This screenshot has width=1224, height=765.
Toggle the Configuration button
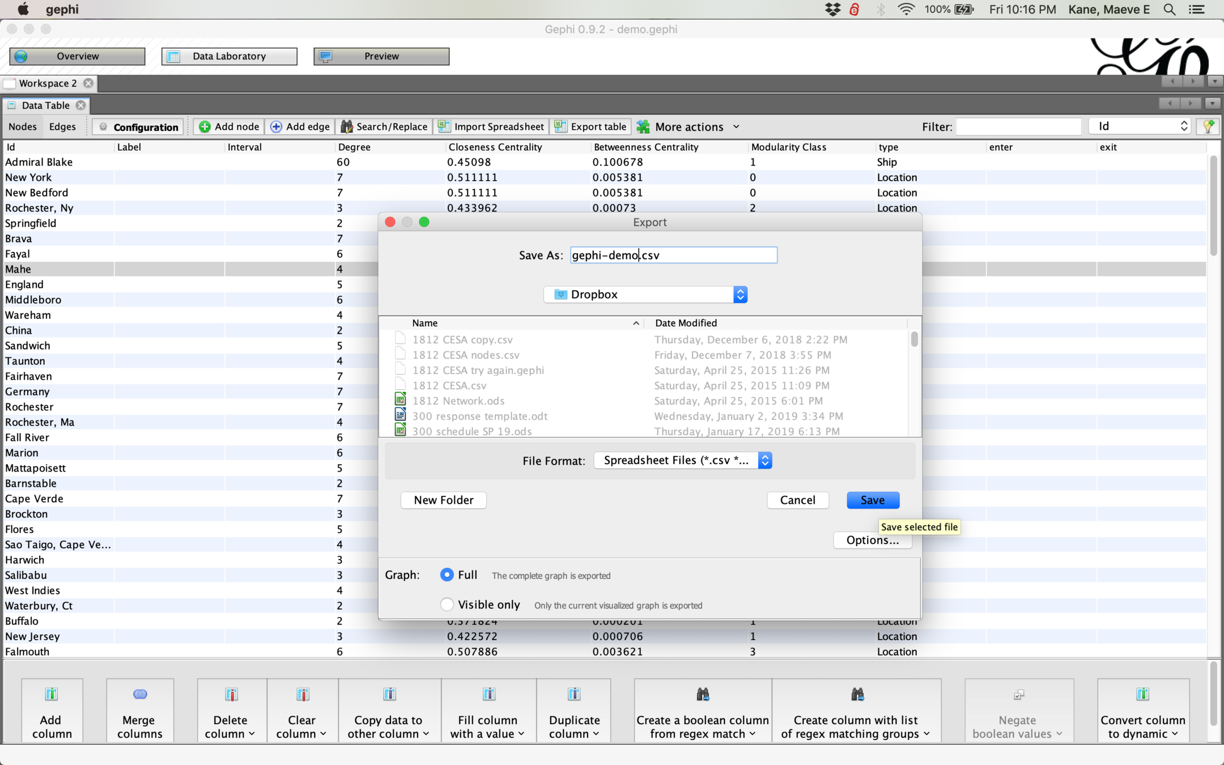(x=138, y=127)
